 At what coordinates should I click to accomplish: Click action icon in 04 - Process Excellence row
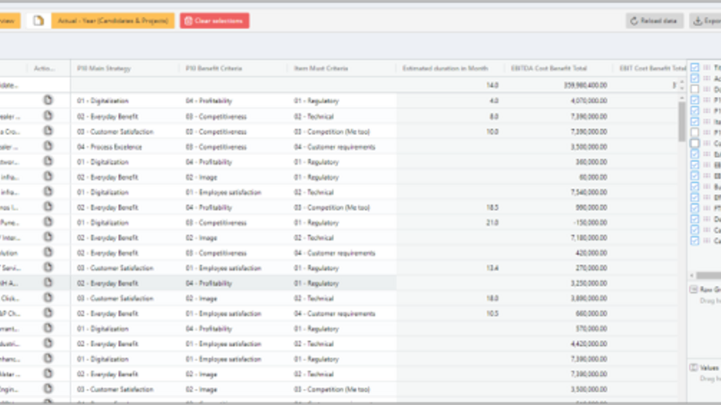[48, 146]
